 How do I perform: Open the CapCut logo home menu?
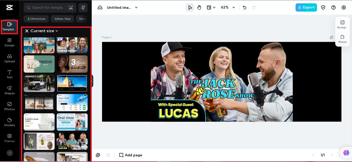point(10,7)
